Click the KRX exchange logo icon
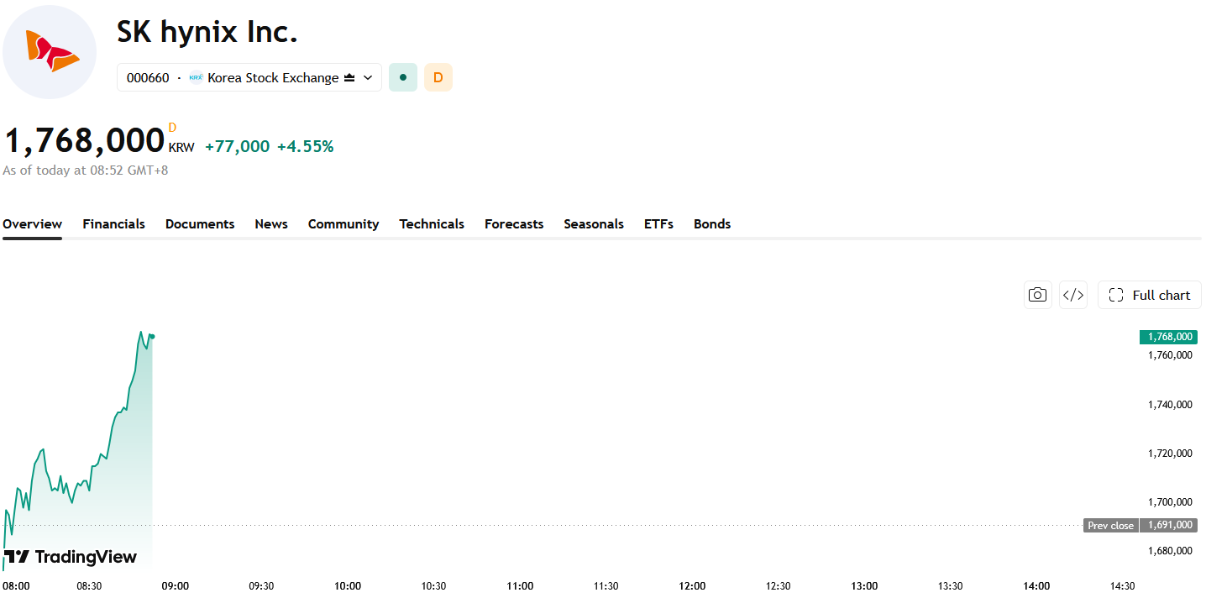This screenshot has width=1206, height=598. coord(196,77)
